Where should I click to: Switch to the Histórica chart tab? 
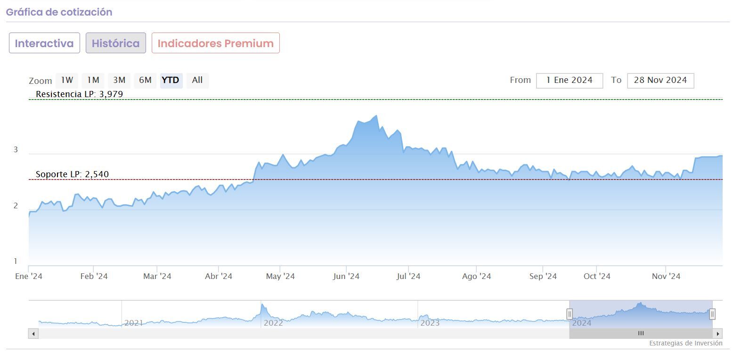[x=115, y=43]
